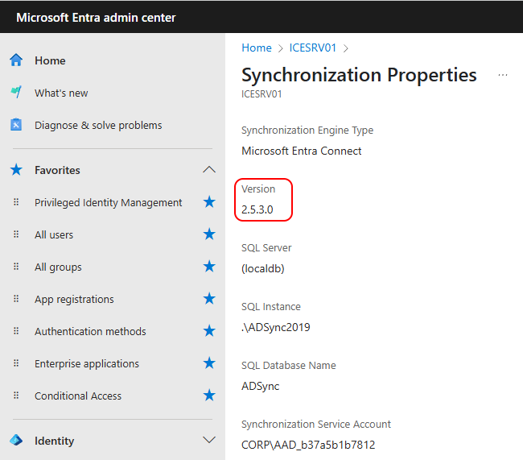The image size is (523, 460).
Task: Go to All groups
Action: click(x=59, y=267)
